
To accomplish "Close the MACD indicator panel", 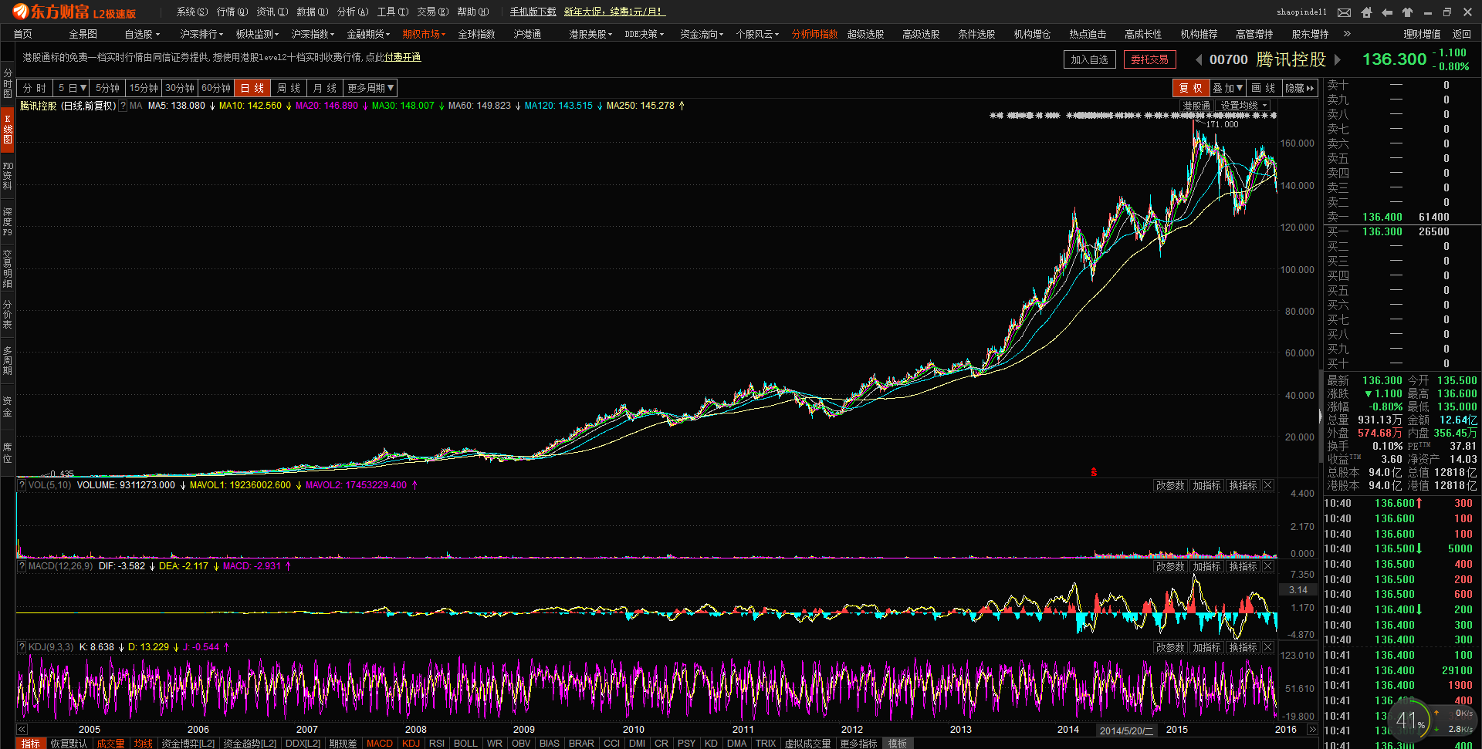I will 1268,566.
